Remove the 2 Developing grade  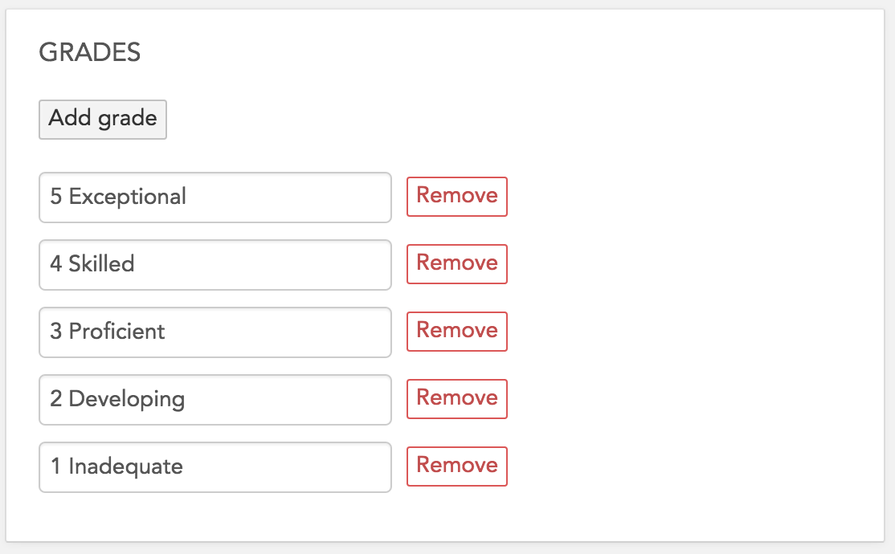(x=457, y=399)
